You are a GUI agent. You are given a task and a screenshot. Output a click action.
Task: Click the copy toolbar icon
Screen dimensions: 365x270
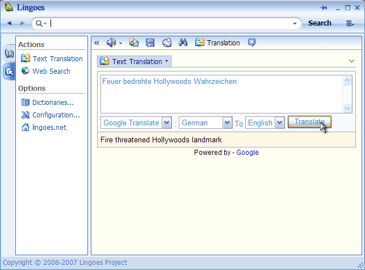coord(134,43)
